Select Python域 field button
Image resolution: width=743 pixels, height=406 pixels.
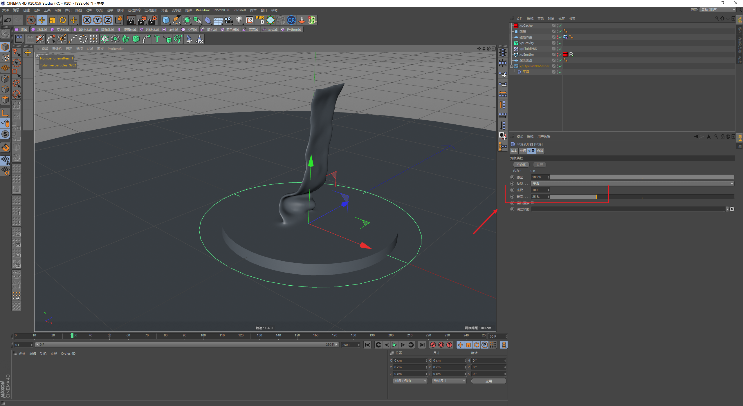pyautogui.click(x=291, y=30)
